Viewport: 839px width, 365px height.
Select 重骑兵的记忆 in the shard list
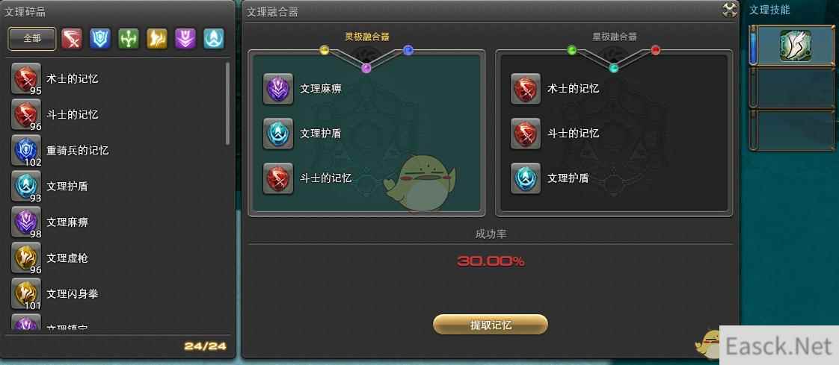coord(117,151)
